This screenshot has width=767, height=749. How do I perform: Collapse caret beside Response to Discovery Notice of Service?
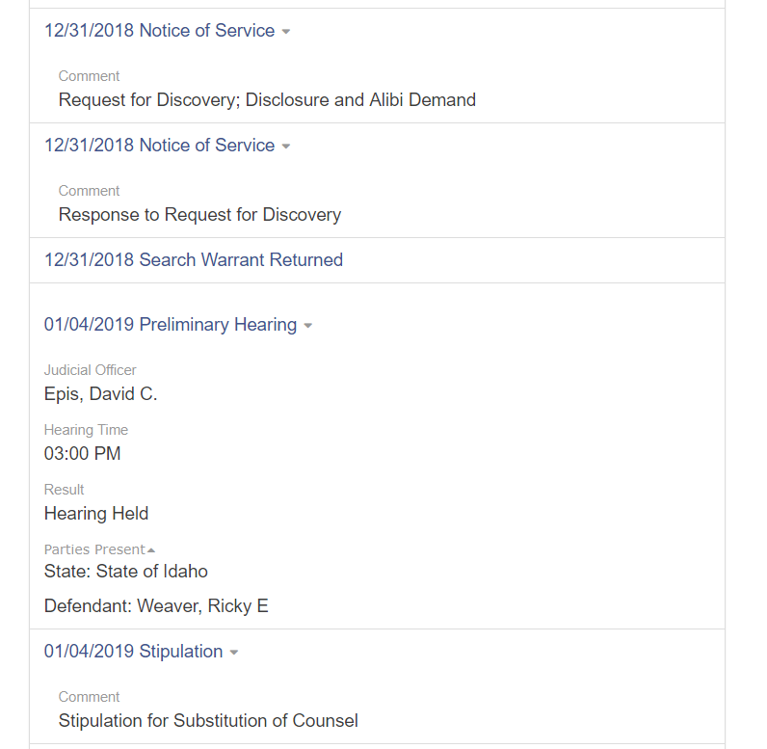click(286, 147)
